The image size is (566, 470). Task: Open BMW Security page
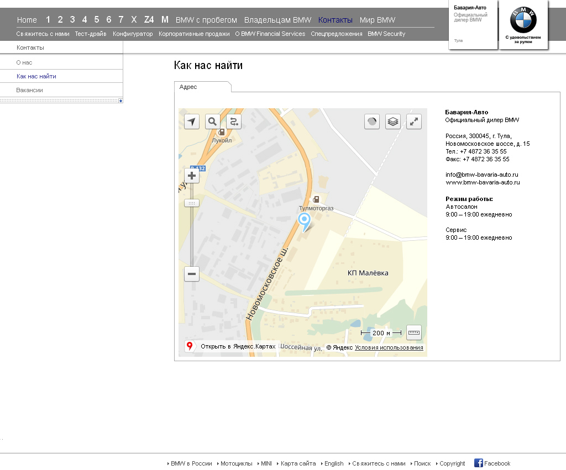[386, 34]
